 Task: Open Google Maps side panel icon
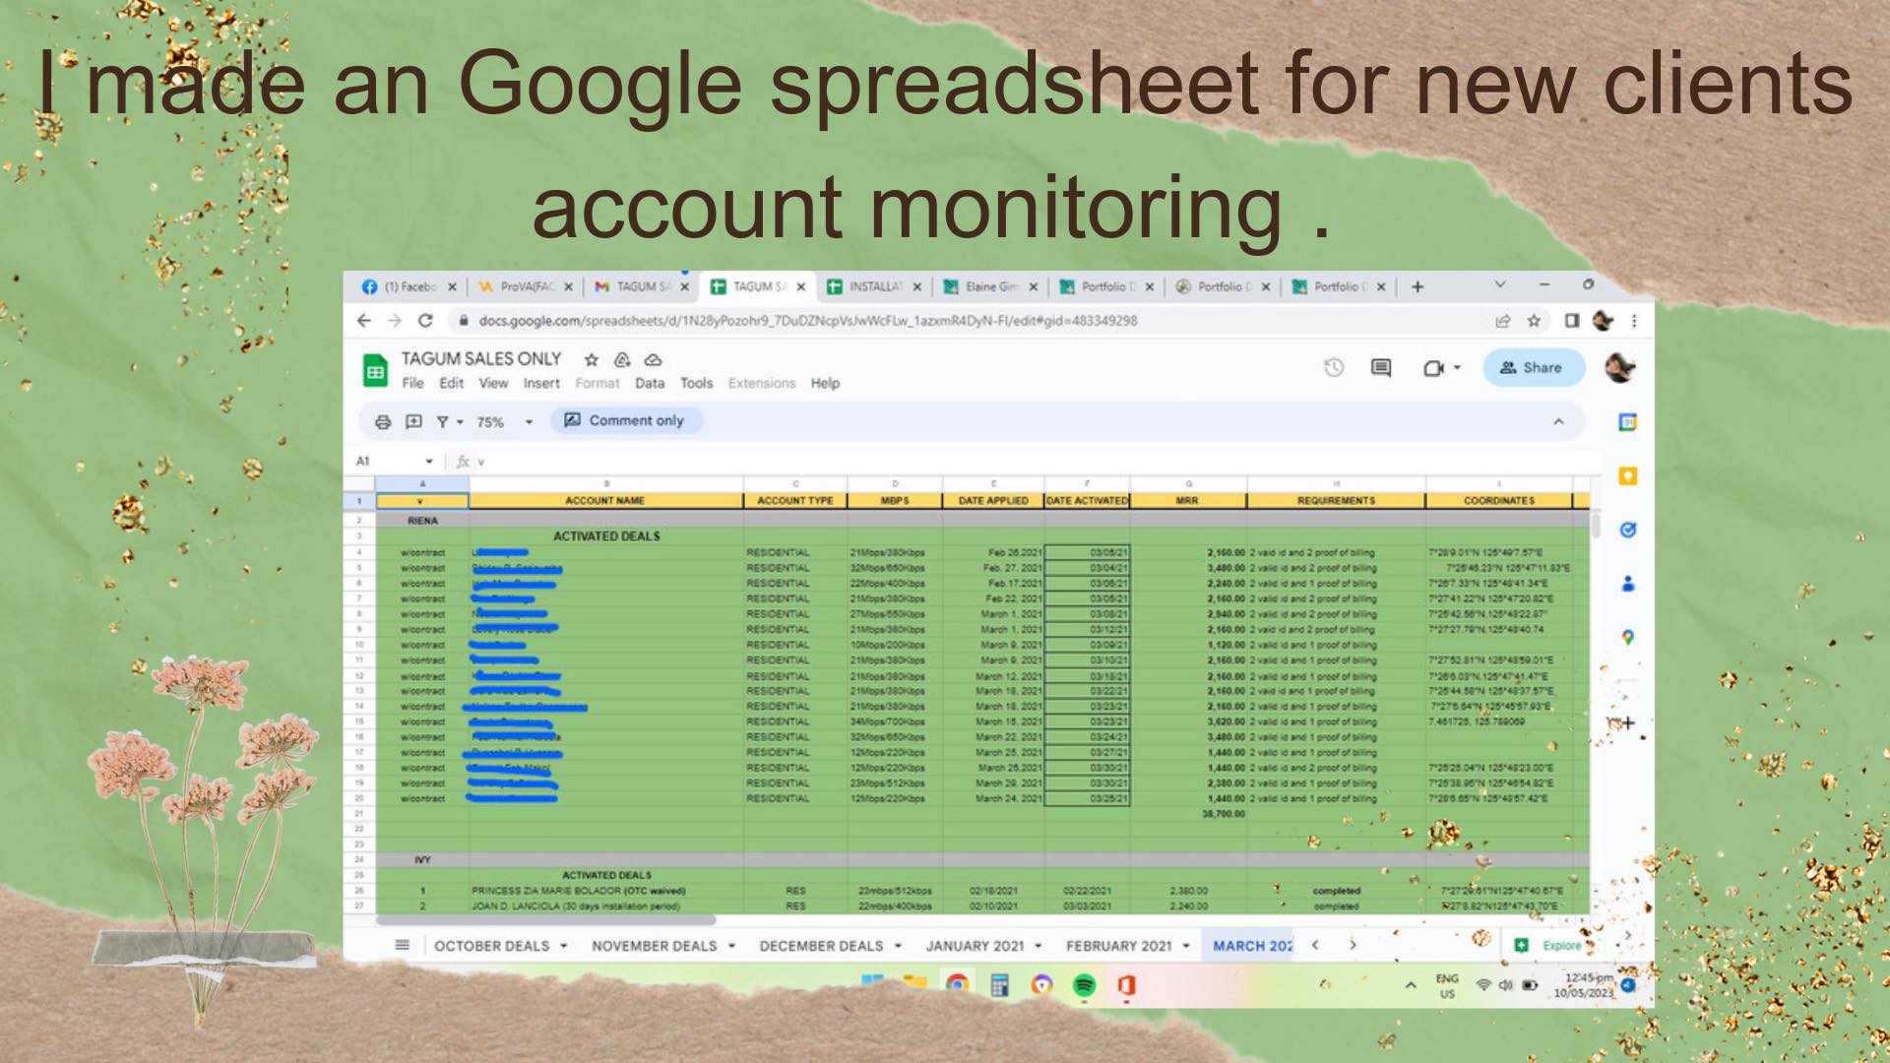pyautogui.click(x=1628, y=638)
